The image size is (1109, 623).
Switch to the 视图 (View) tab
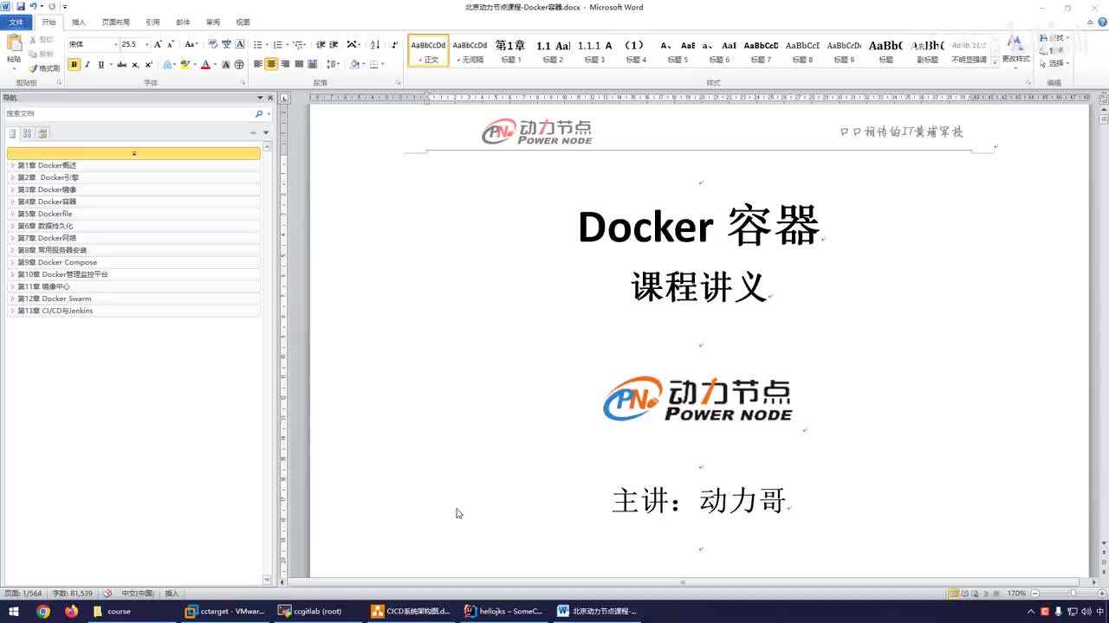[243, 22]
